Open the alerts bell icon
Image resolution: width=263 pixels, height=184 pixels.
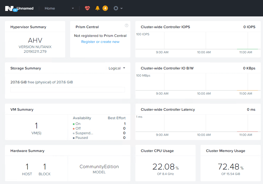point(97,8)
